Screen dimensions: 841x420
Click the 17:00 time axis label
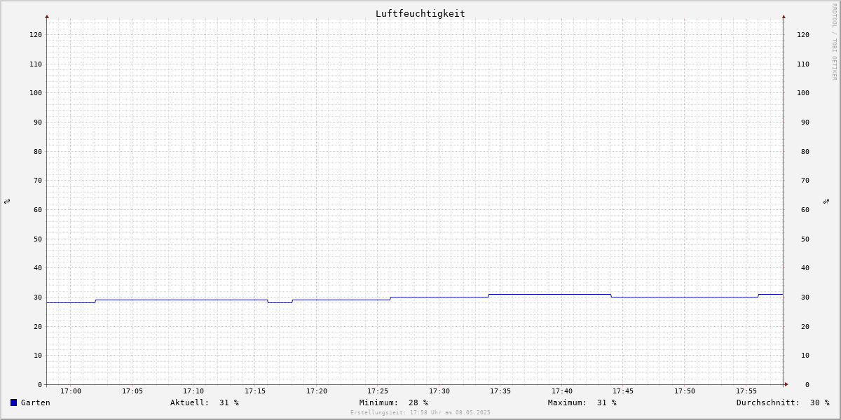71,391
